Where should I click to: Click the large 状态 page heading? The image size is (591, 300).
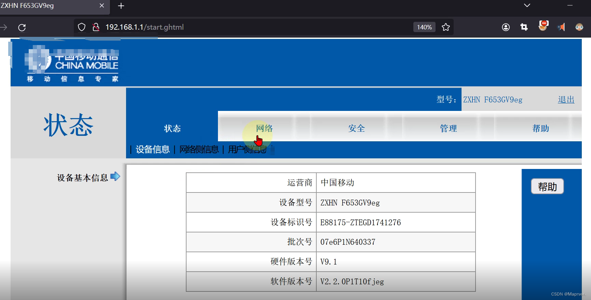pyautogui.click(x=68, y=125)
